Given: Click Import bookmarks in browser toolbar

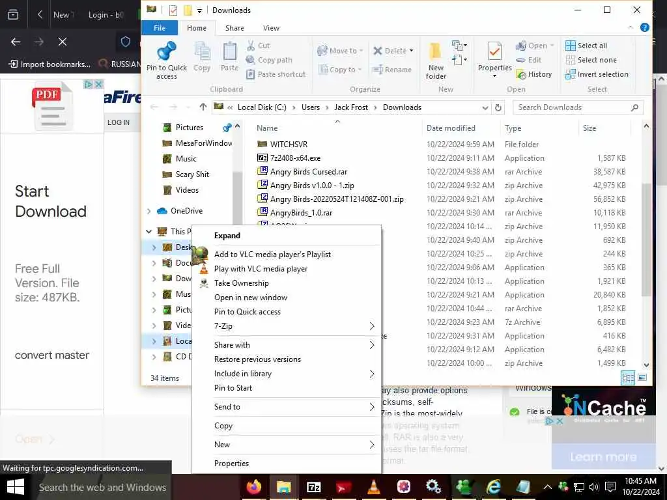Looking at the screenshot, I should pos(50,64).
